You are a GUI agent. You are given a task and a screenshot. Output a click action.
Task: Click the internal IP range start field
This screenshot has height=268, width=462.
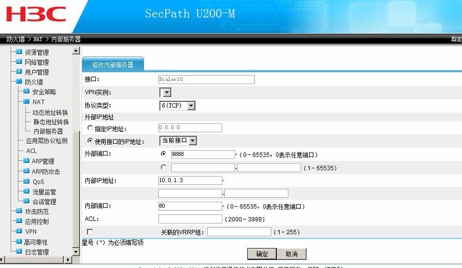pos(190,193)
